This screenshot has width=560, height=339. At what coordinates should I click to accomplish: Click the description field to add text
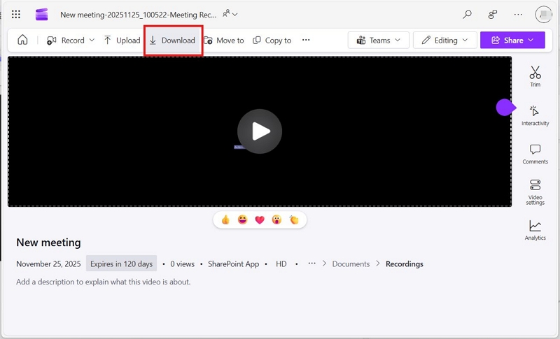pos(103,282)
